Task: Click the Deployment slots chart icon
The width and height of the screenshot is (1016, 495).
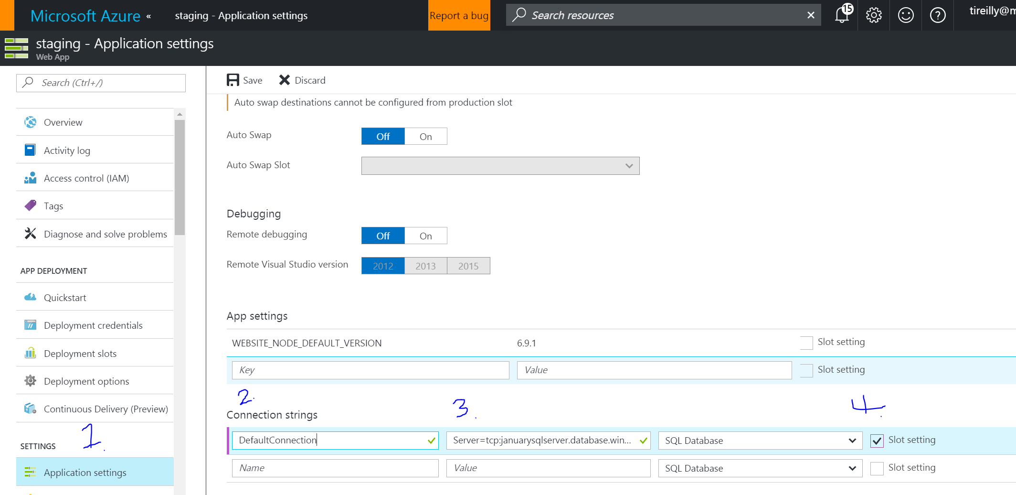Action: (30, 353)
